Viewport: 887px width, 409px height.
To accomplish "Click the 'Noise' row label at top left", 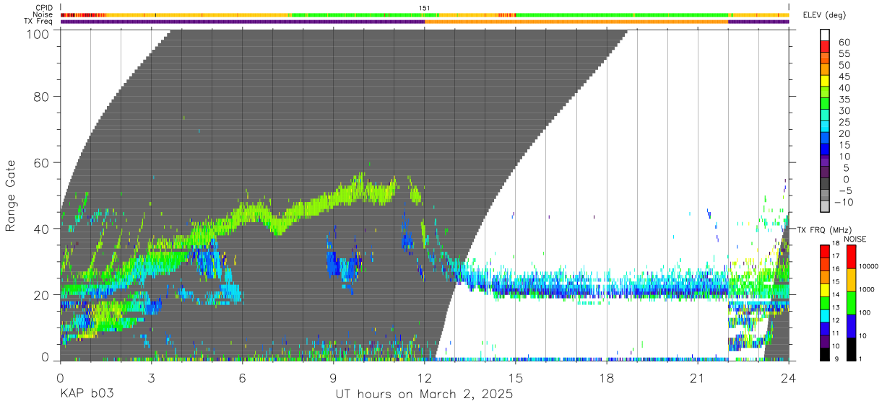I will coord(43,14).
